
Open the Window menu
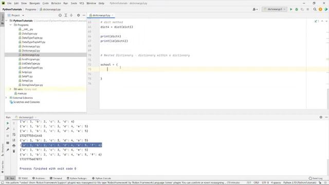click(91, 3)
